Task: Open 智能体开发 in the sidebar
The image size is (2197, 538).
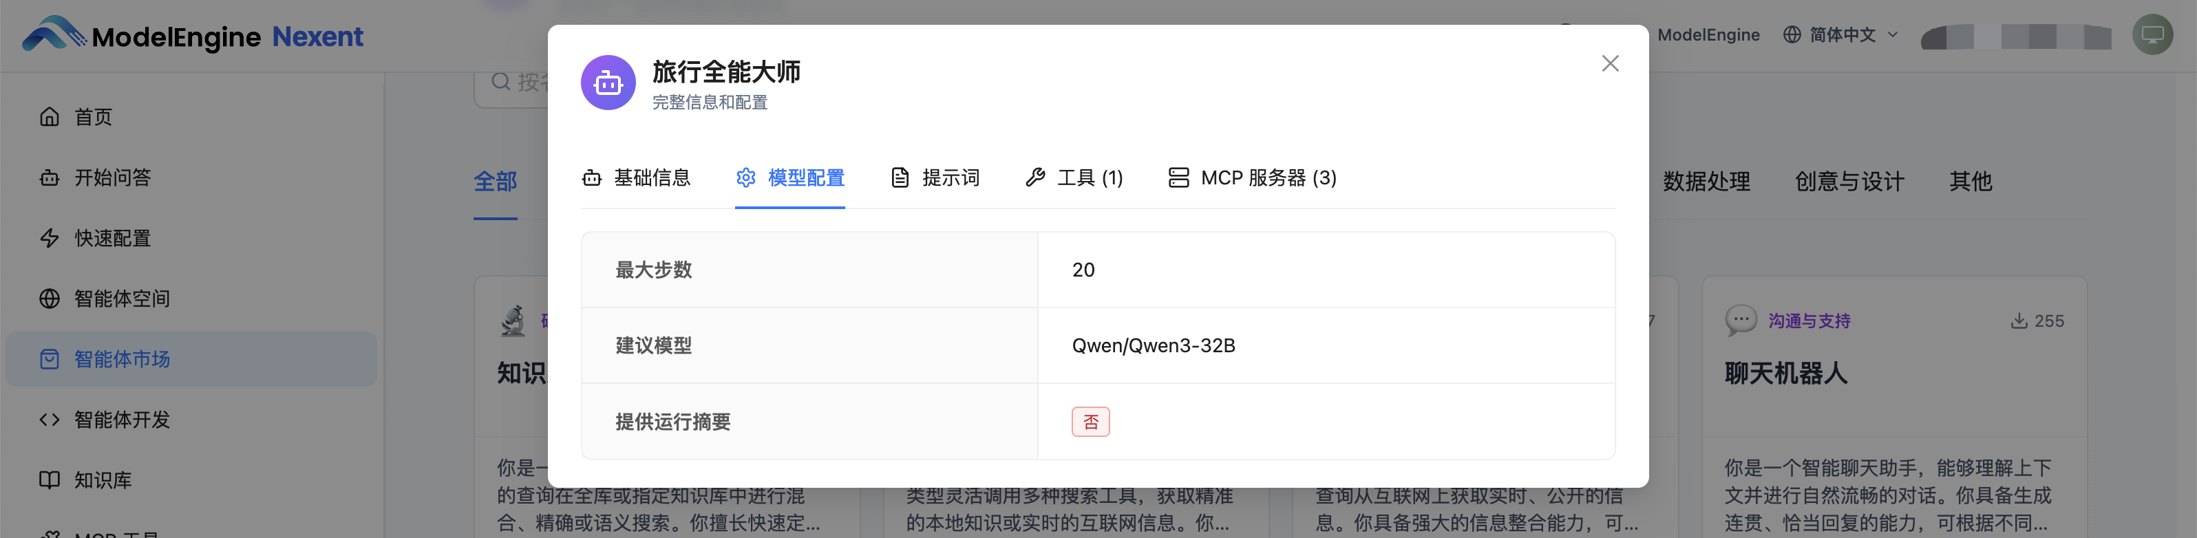Action: (191, 420)
